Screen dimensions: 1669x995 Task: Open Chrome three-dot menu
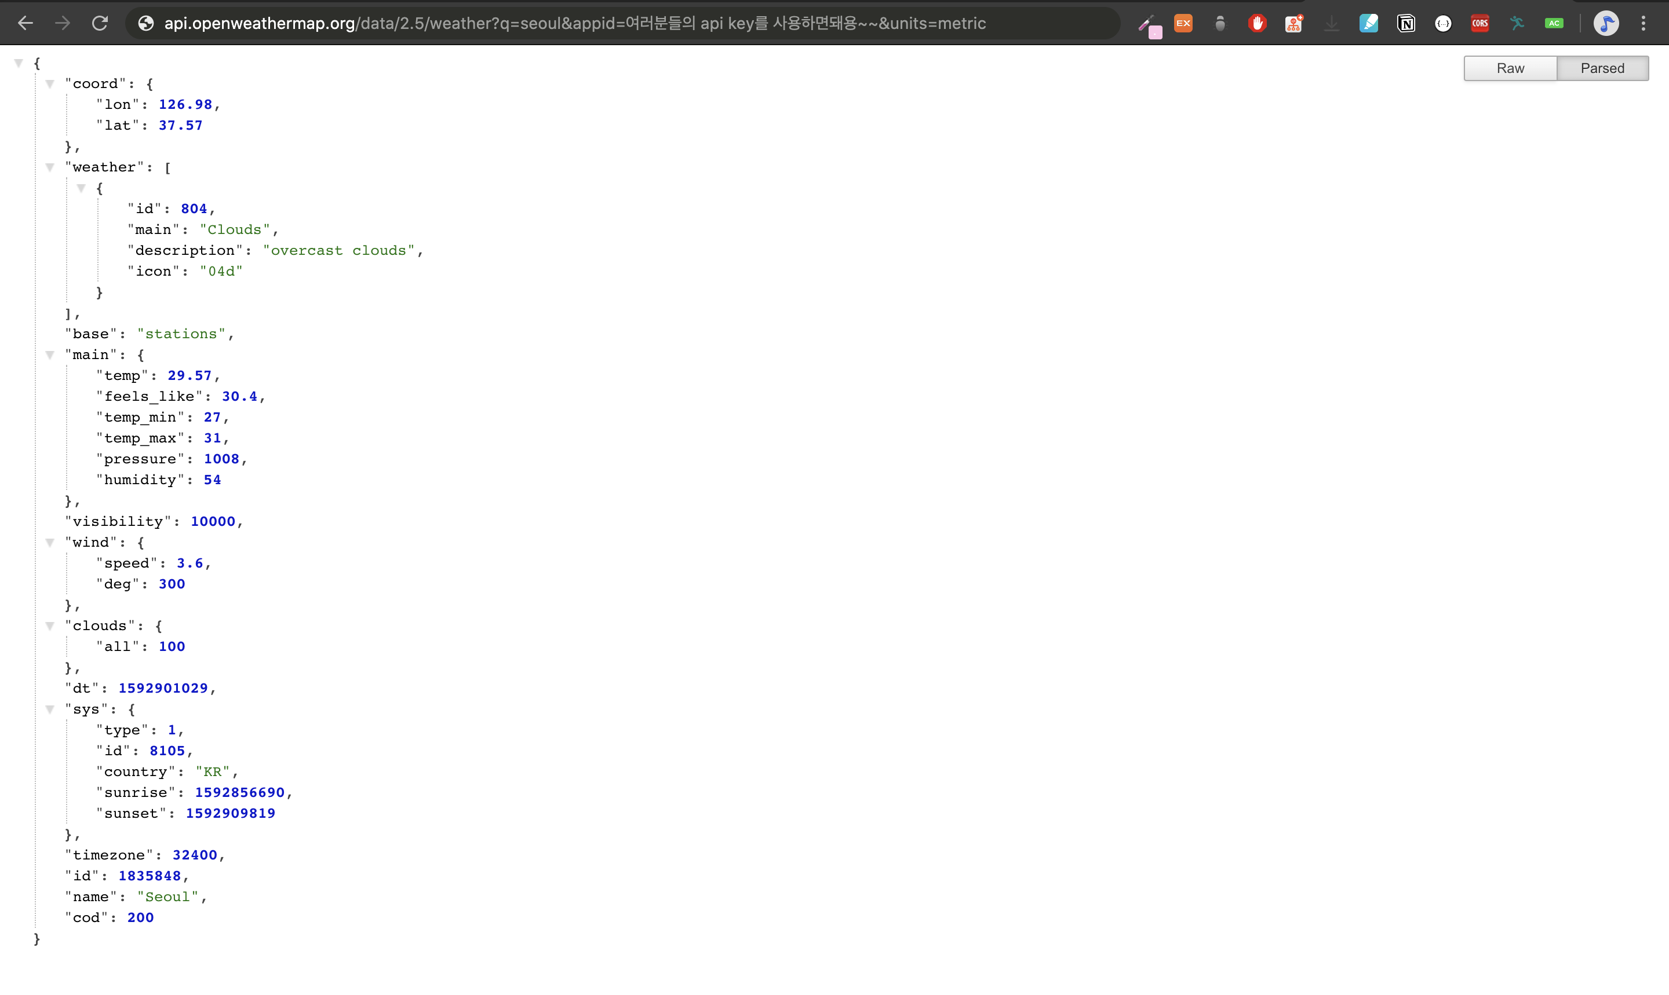1643,24
